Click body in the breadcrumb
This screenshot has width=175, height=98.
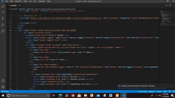click(32, 9)
